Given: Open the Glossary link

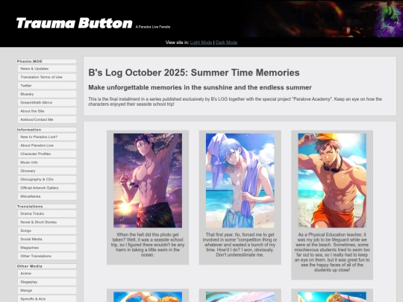Looking at the screenshot, I should 47,171.
